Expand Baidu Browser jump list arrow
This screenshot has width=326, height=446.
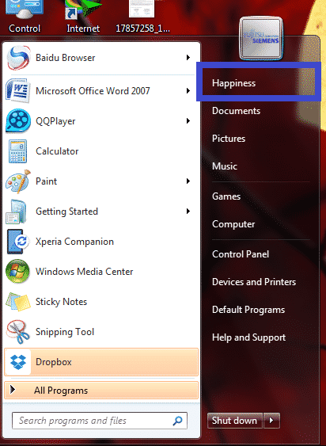click(x=188, y=58)
